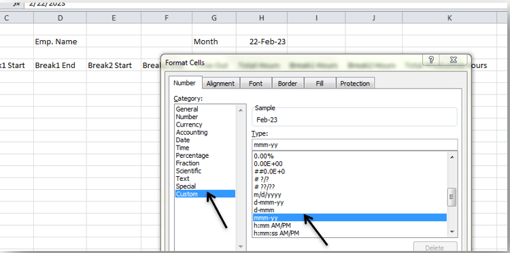The height and width of the screenshot is (253, 510).
Task: Click the Break2 Start cell
Action: 114,65
